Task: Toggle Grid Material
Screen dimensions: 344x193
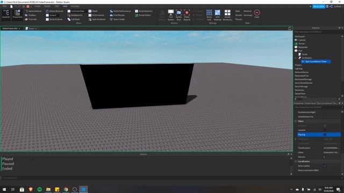Action: tap(217, 15)
